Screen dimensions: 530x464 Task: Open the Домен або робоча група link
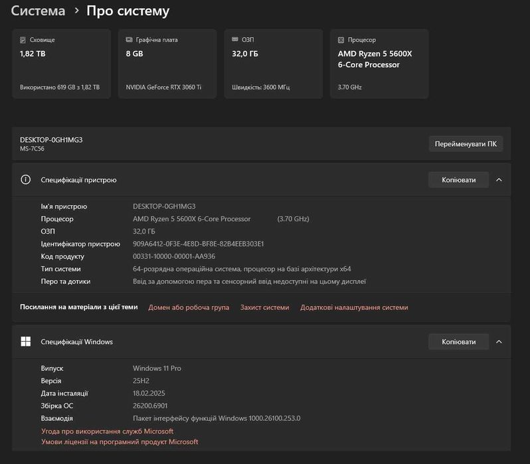tap(189, 307)
